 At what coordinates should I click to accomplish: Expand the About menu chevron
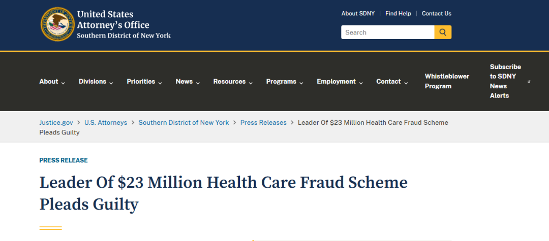pyautogui.click(x=63, y=83)
